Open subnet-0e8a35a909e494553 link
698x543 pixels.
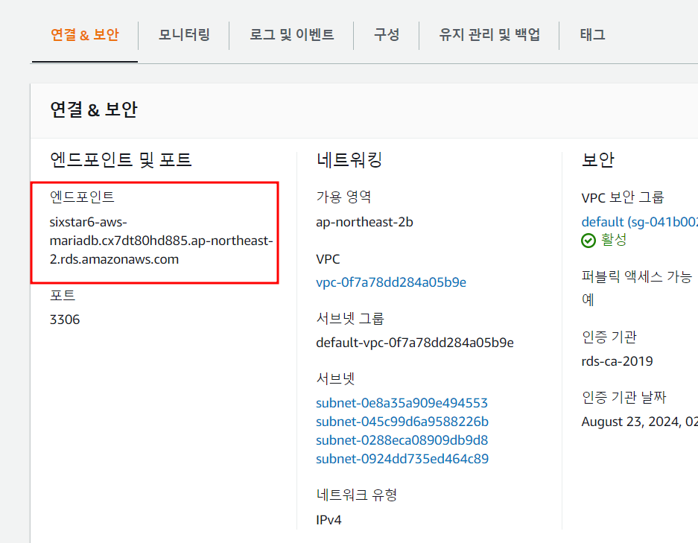point(402,403)
